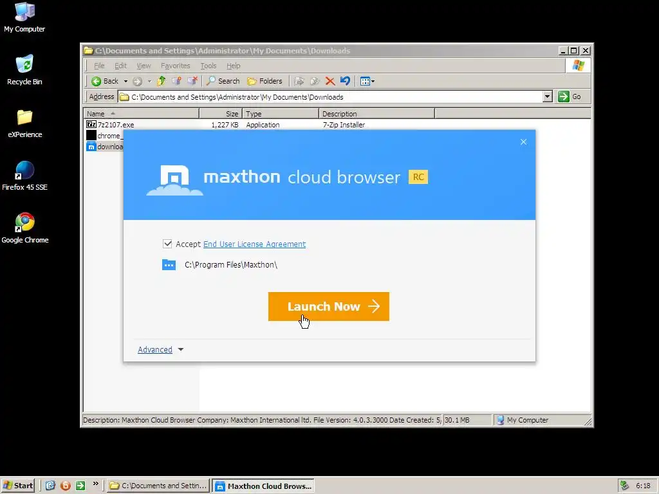Screen dimensions: 659x494
Task: Sort by the Name column header
Action: [141, 114]
